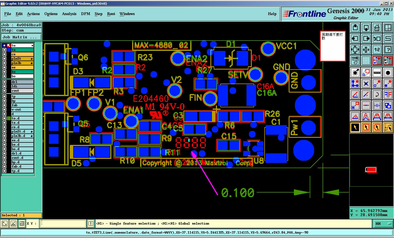394x238 pixels.
Task: Click the 1:2 zoom scale icon
Action: [x=377, y=50]
